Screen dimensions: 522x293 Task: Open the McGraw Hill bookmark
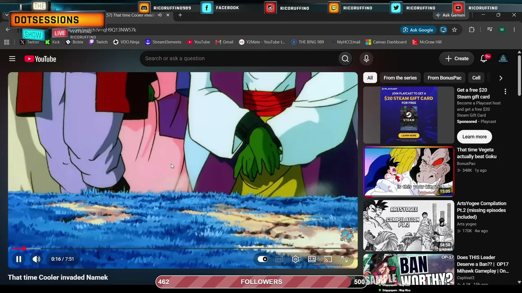pos(427,42)
